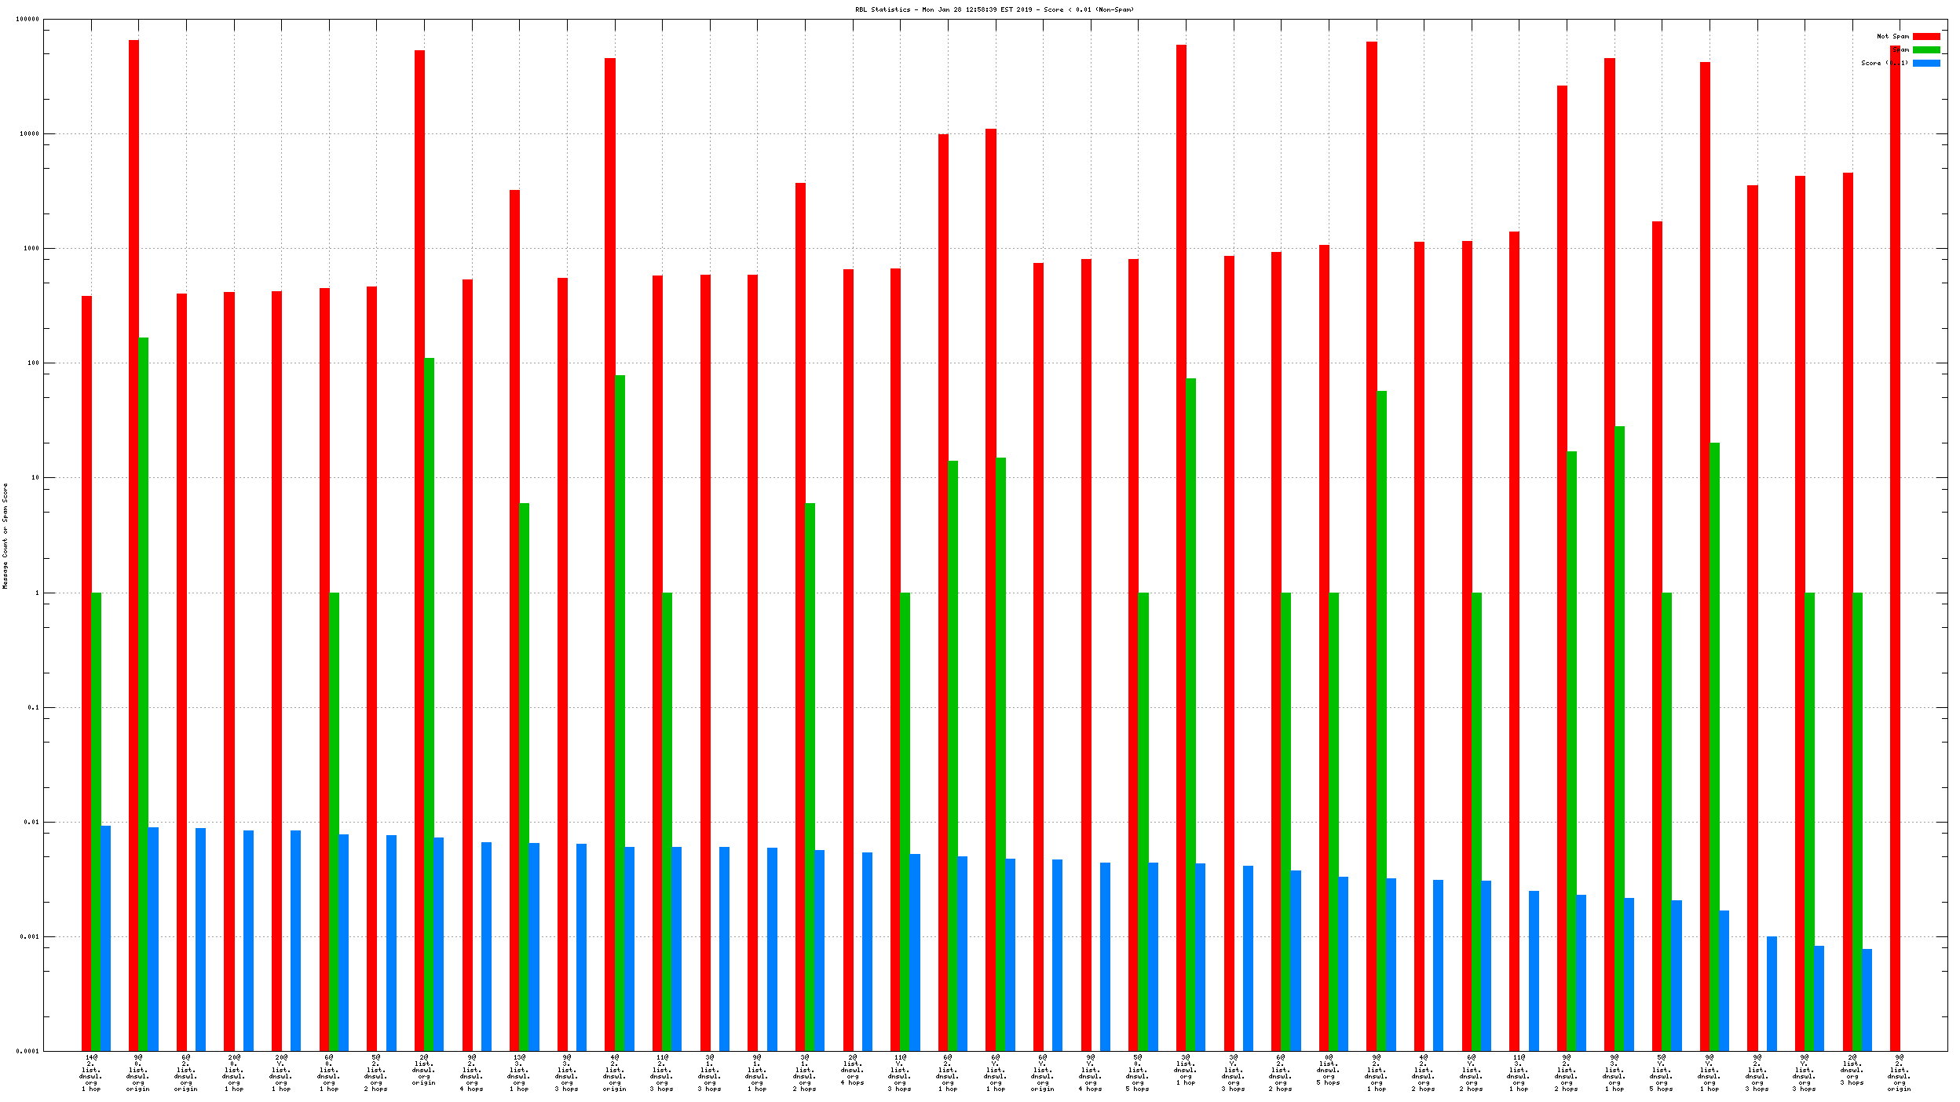The height and width of the screenshot is (1102, 1960).
Task: Click the "14@ 2.list.dnswl.org 1 hop" x-axis label
Action: pyautogui.click(x=91, y=1073)
